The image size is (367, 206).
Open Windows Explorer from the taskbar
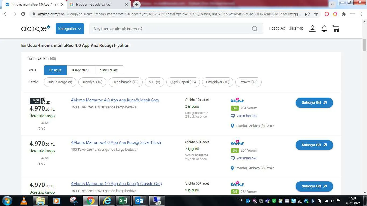[40, 201]
